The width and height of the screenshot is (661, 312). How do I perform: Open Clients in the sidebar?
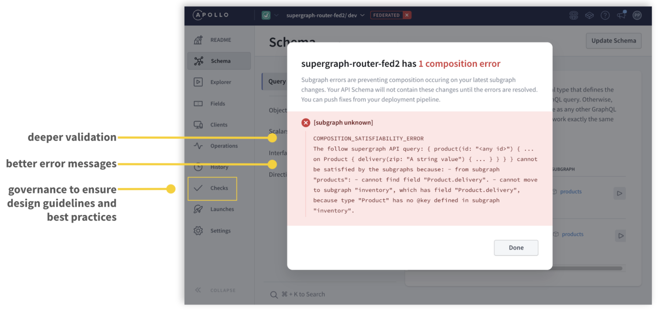point(219,125)
